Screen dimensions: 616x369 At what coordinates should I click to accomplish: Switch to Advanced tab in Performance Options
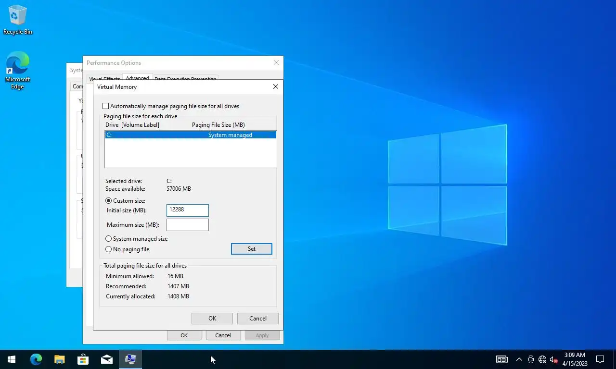[138, 78]
